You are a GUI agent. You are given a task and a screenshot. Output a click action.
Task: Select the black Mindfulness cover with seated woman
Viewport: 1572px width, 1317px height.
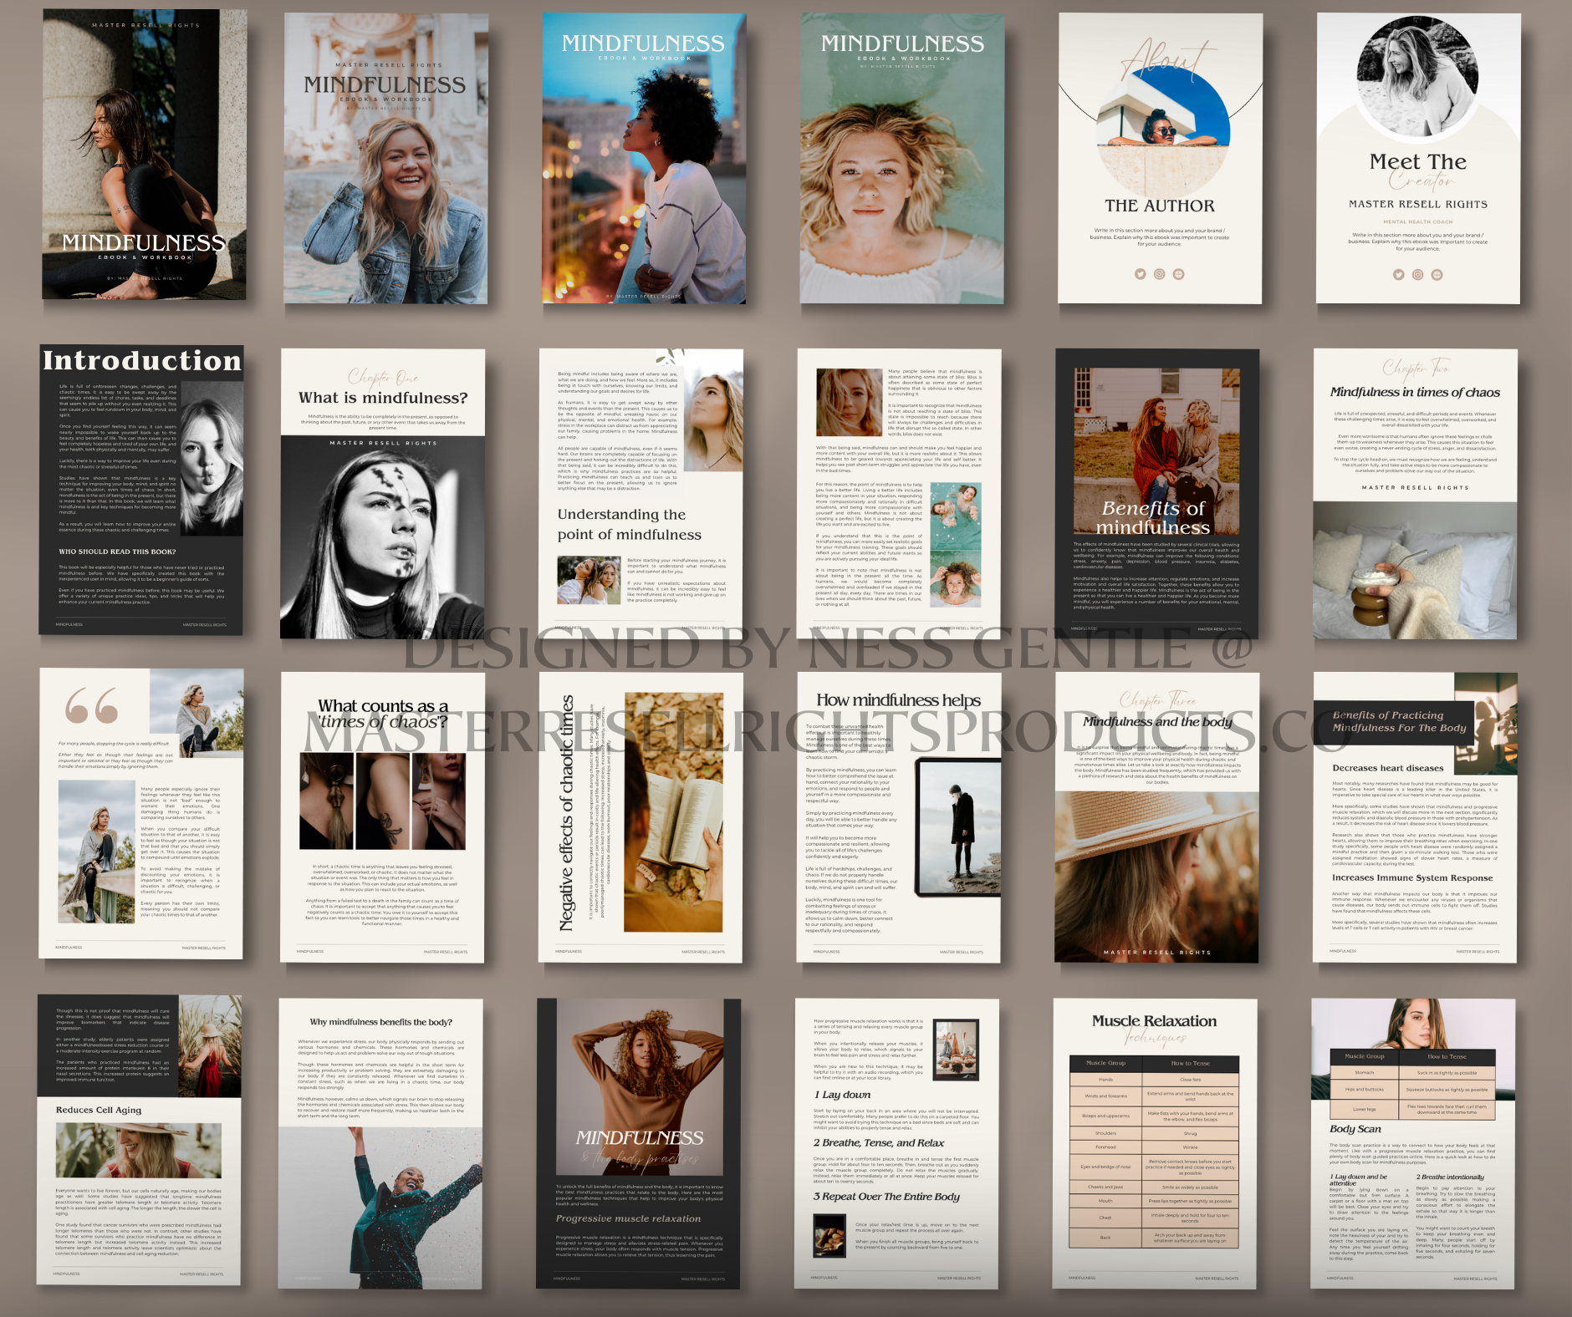pos(145,155)
